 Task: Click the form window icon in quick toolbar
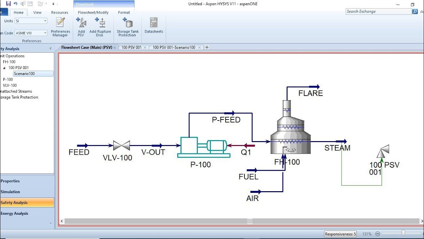click(30, 4)
